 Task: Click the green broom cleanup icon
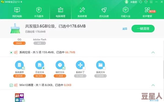(x=15, y=28)
